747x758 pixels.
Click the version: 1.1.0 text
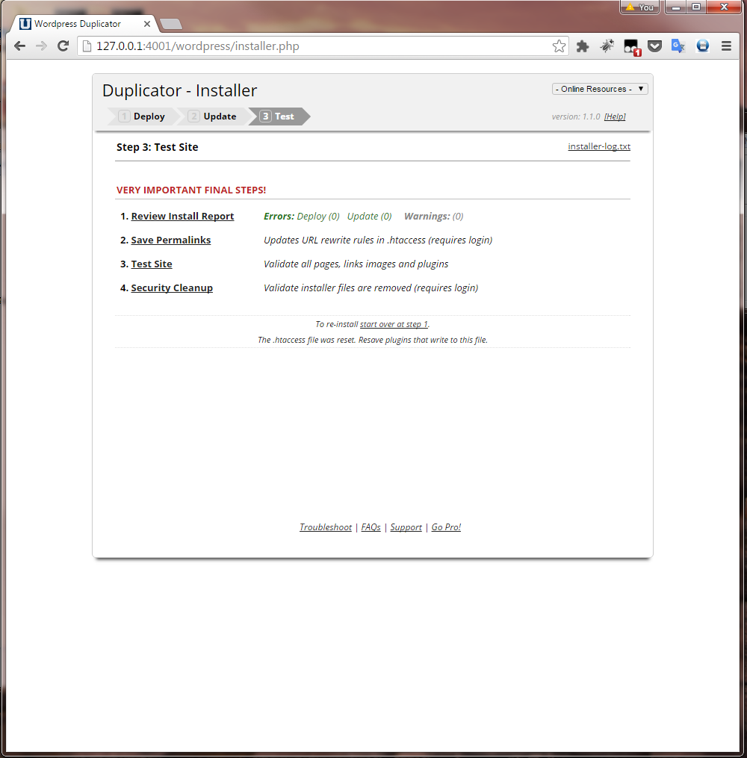tap(576, 117)
